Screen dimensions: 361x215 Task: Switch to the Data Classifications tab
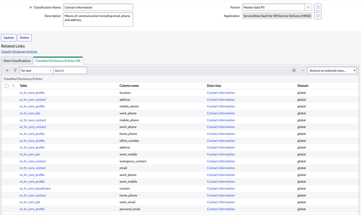[17, 61]
